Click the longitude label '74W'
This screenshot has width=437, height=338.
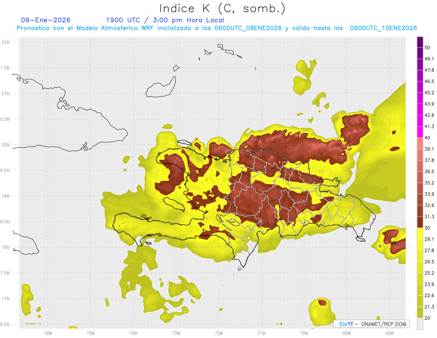tap(133, 333)
